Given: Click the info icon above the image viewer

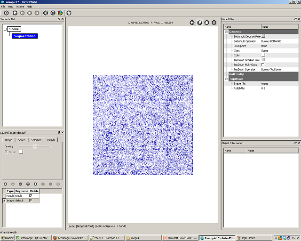Looking at the screenshot, I should pyautogui.click(x=214, y=23).
